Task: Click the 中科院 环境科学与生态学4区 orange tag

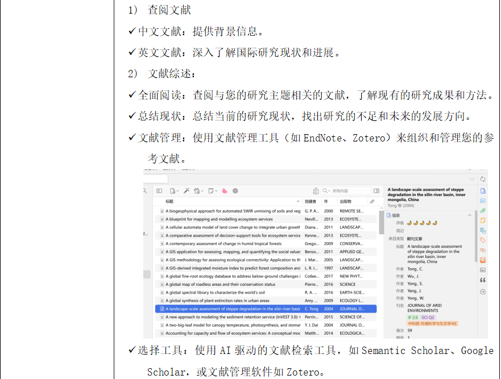Action: pos(433,323)
